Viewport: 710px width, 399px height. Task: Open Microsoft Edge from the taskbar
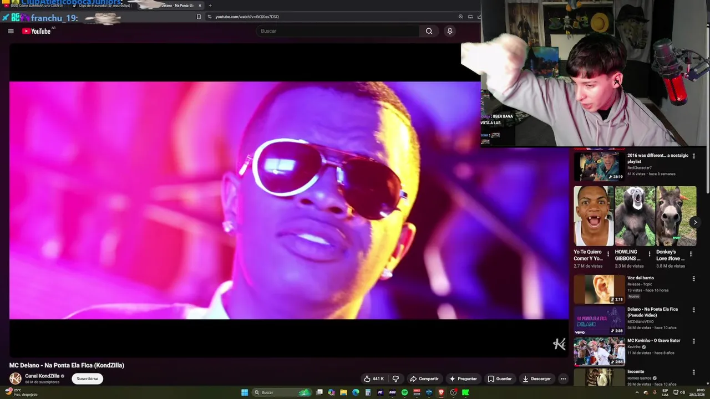356,392
